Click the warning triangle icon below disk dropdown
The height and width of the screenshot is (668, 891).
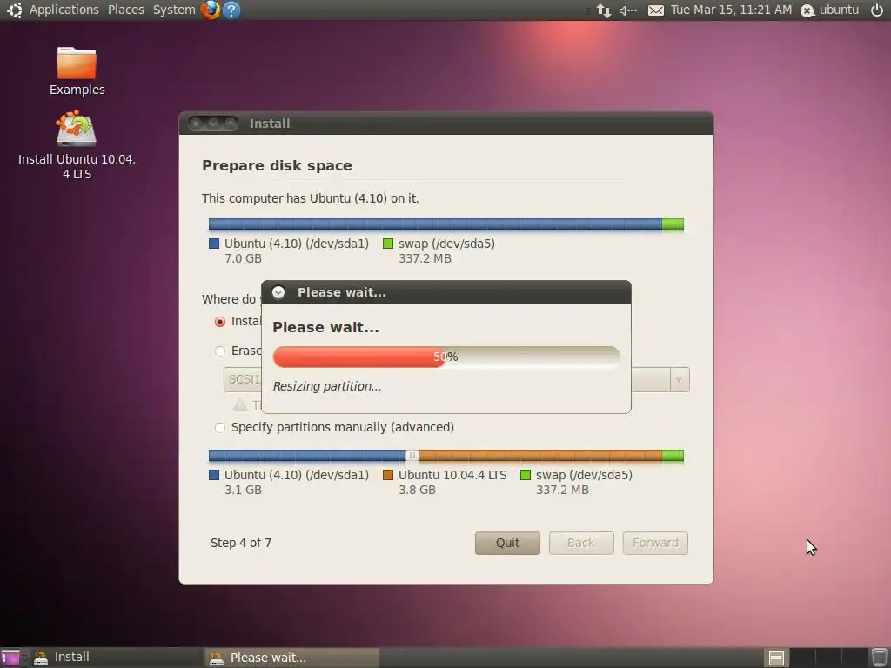point(240,405)
